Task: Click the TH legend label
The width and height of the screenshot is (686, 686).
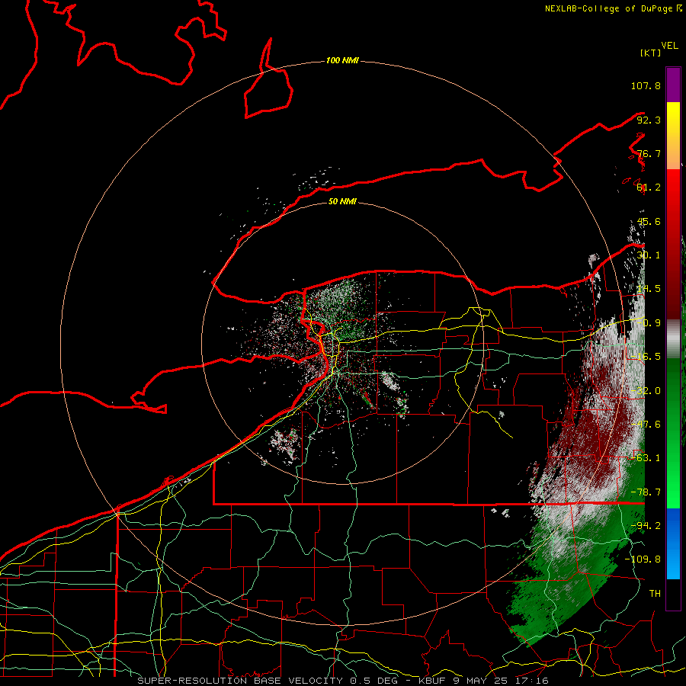Action: 655,594
